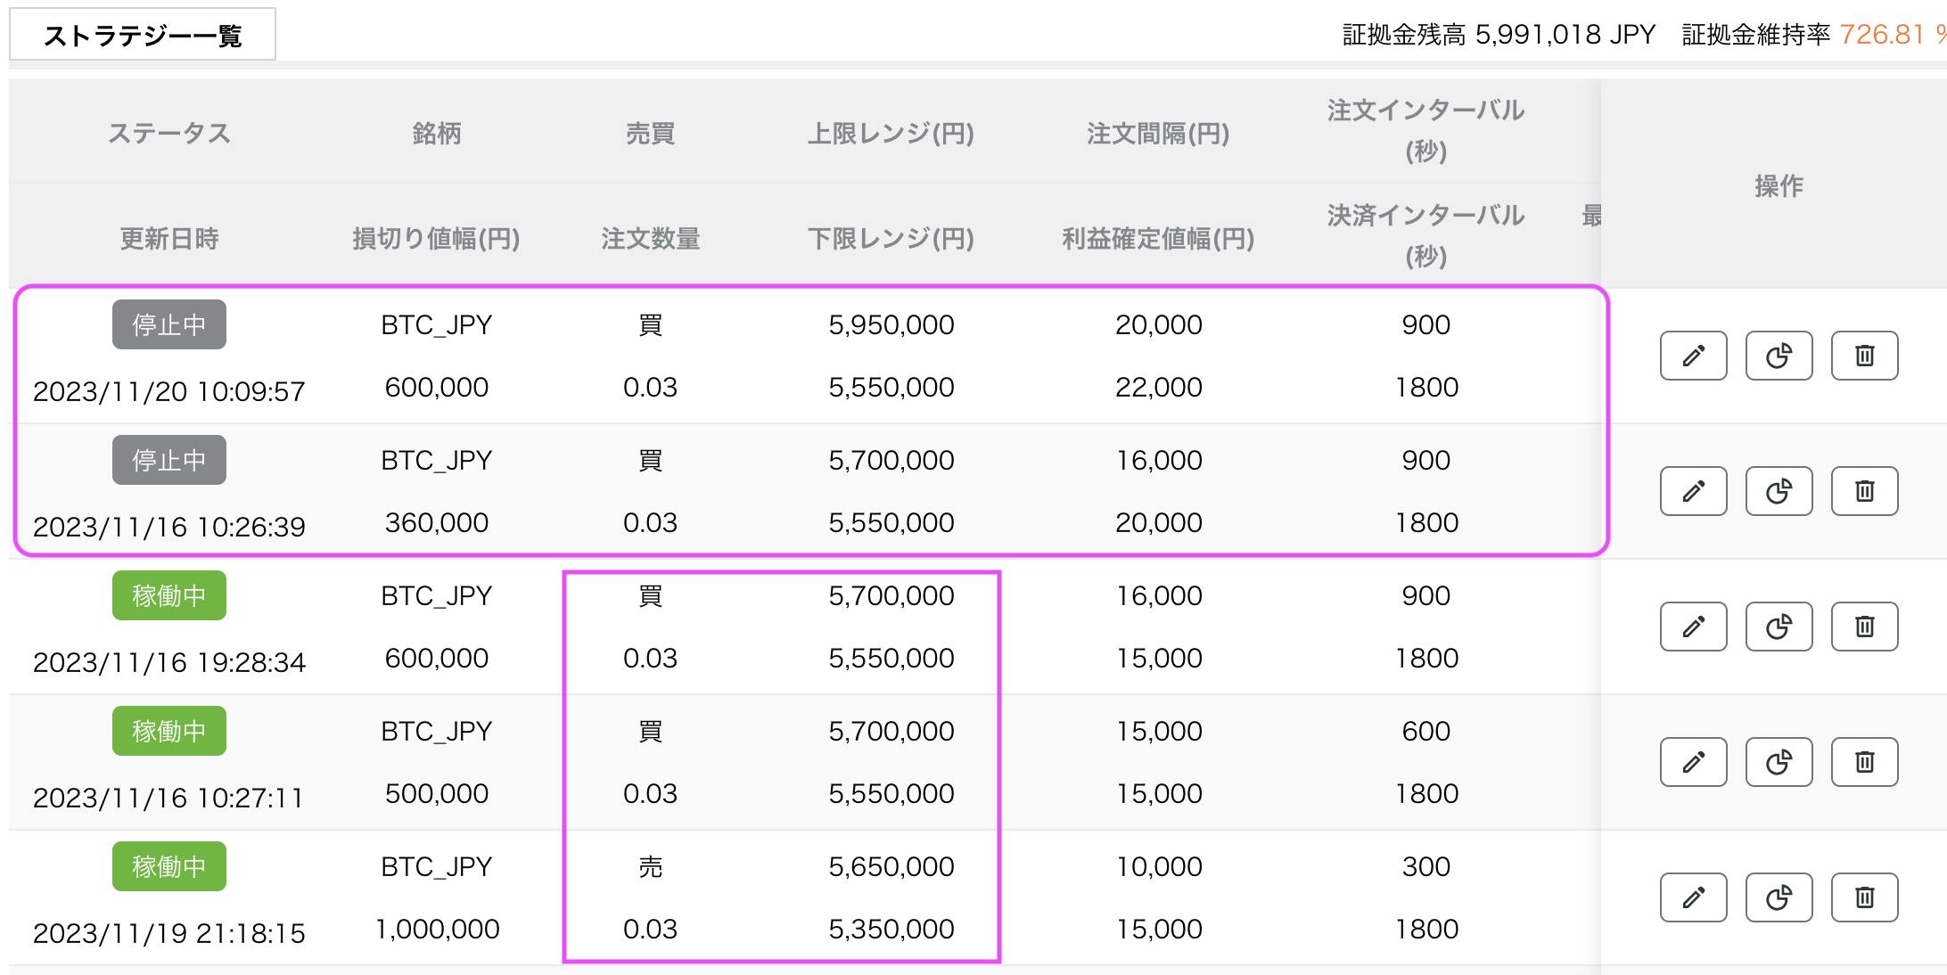Open the report for the bottom sell strategy
1947x975 pixels.
pos(1778,897)
